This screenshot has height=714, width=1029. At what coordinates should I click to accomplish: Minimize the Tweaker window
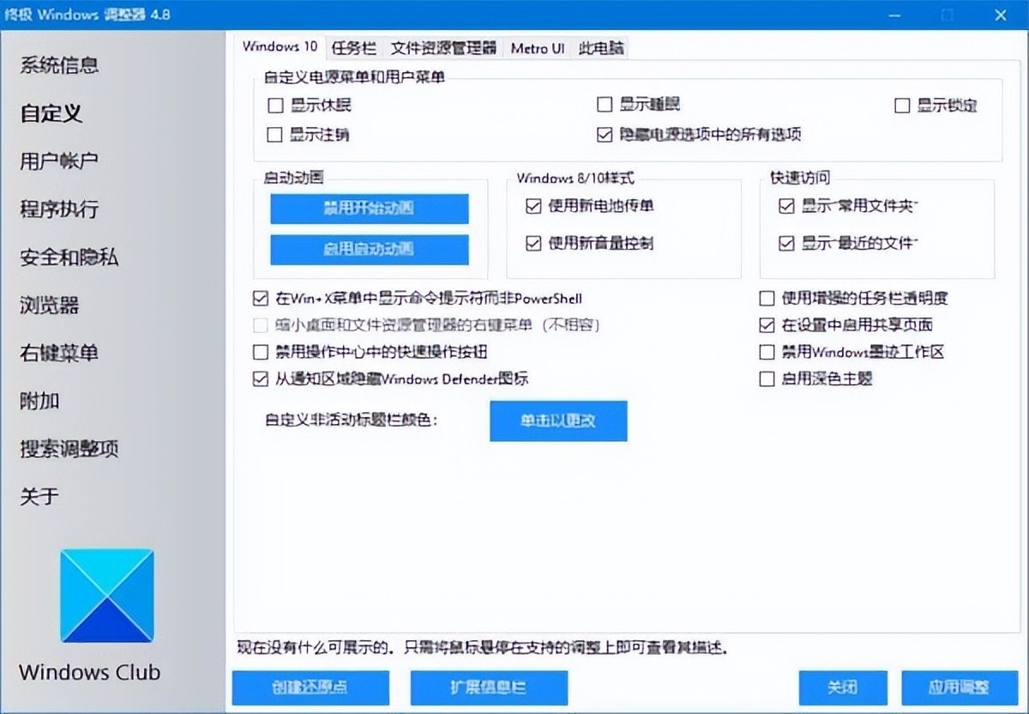click(x=894, y=15)
